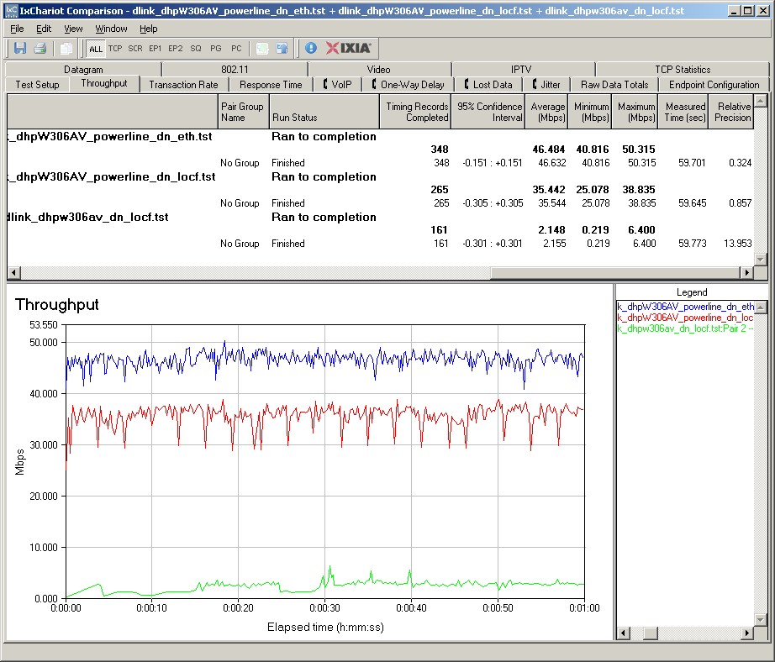Open the Jitter tab
The image size is (775, 662).
coord(546,85)
